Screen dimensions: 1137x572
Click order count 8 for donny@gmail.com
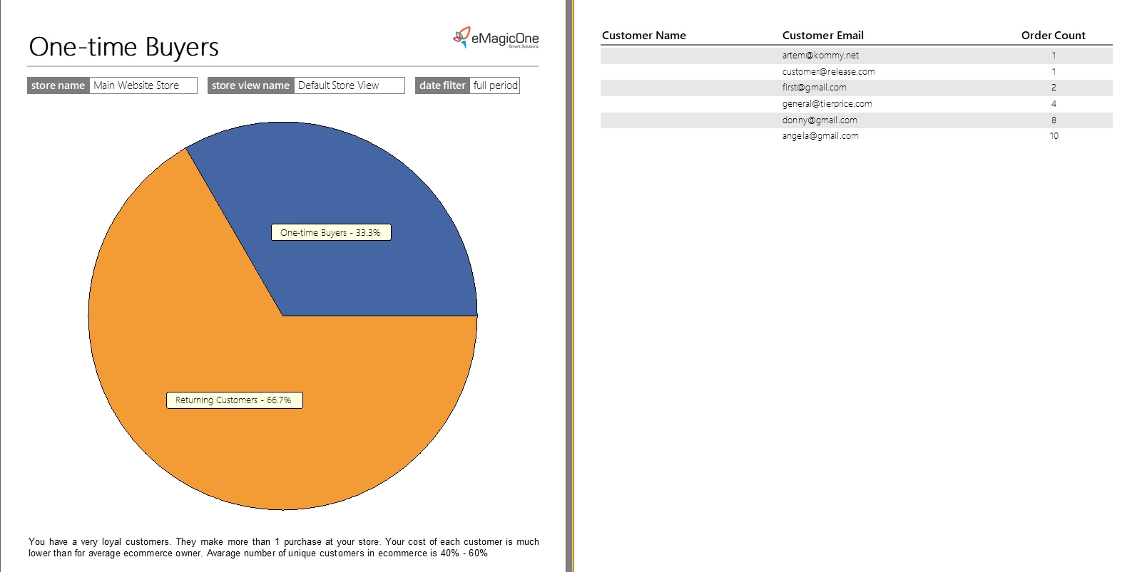pyautogui.click(x=1054, y=120)
